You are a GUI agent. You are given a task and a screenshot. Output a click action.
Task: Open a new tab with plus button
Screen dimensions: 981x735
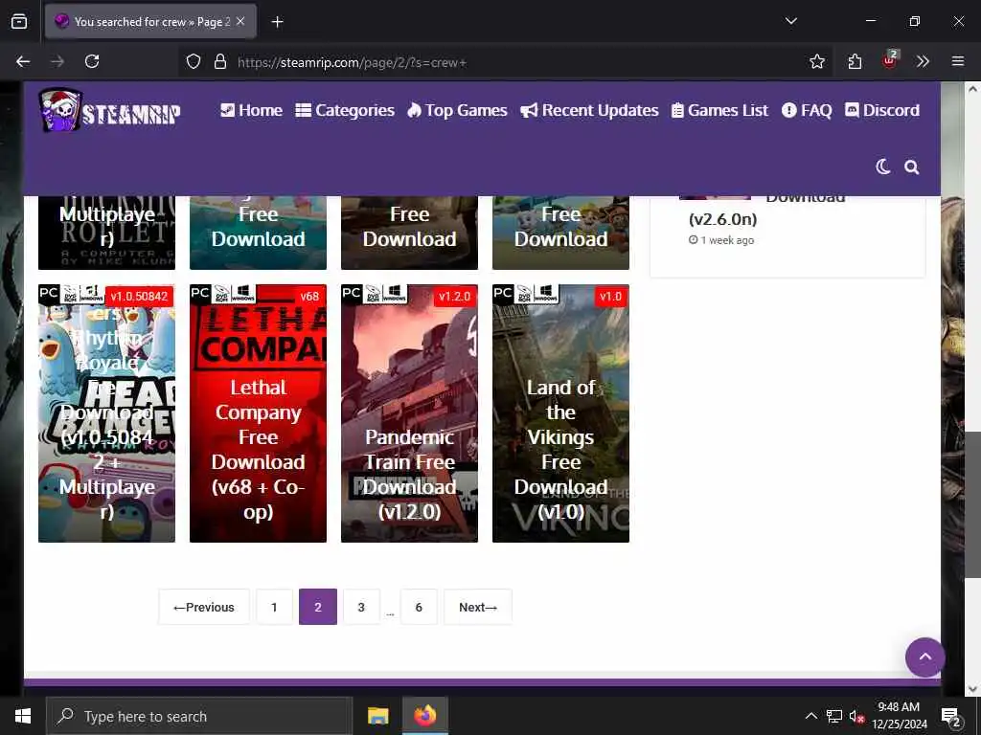coord(277,22)
